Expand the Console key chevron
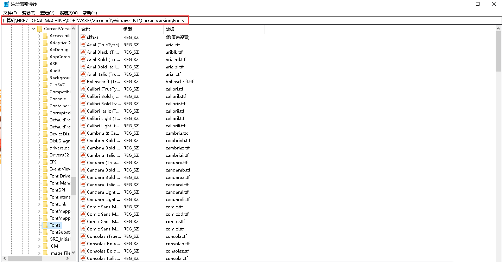 point(39,99)
